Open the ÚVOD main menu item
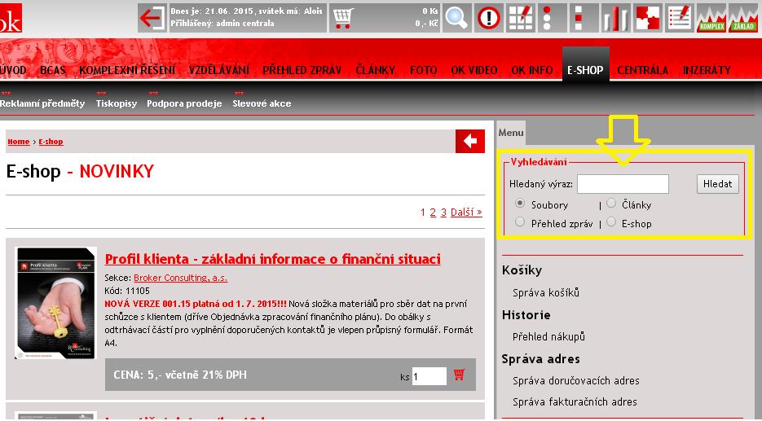 pos(13,70)
